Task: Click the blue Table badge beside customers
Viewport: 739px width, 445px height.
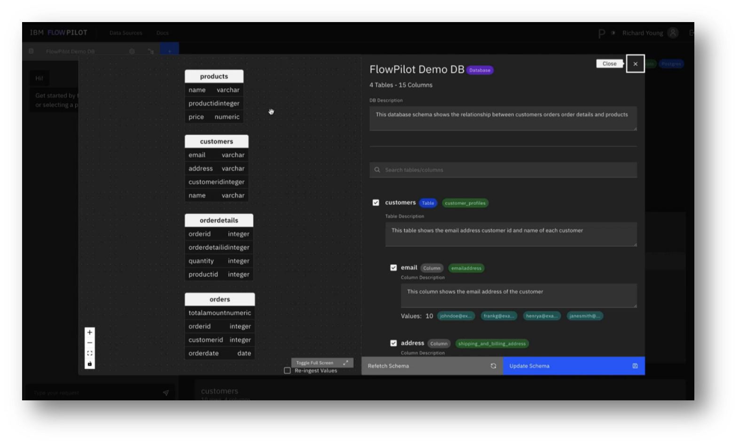Action: point(428,203)
